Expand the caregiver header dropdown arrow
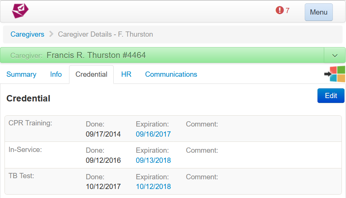The image size is (346, 198). click(x=335, y=55)
